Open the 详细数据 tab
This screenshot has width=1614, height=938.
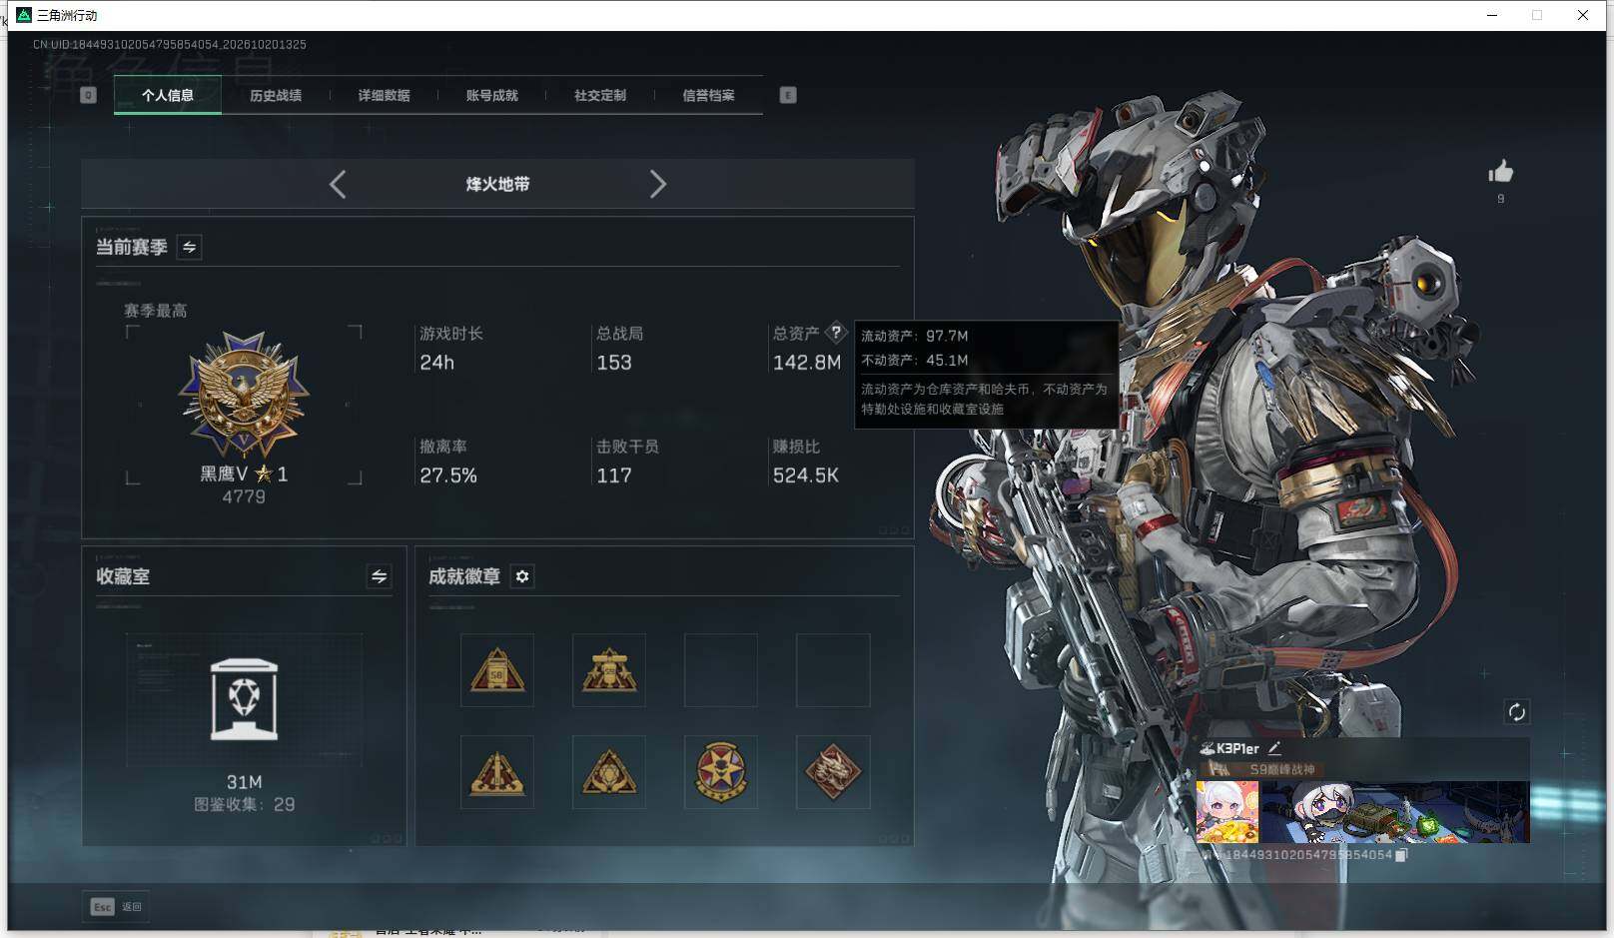click(x=384, y=96)
